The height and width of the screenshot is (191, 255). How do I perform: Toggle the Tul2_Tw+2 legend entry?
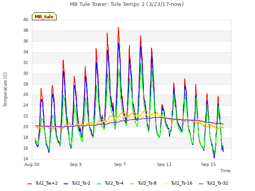pos(43,183)
